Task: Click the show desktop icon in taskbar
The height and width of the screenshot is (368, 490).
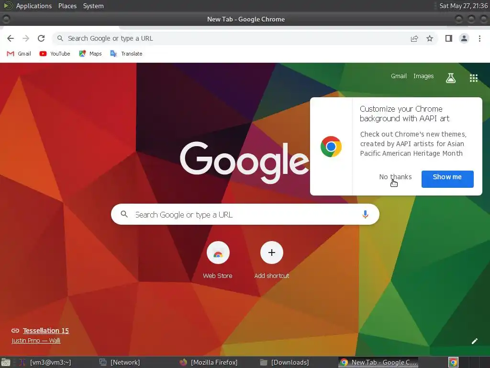Action: tap(6, 362)
